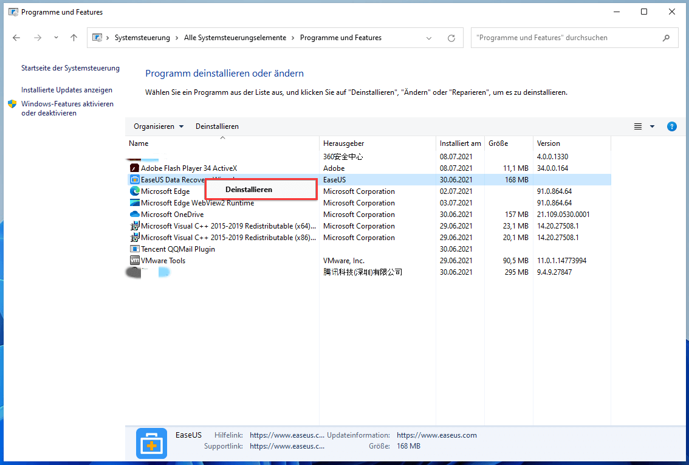Select Visual C++ 2015-2019 Redistributable (x86)
The width and height of the screenshot is (689, 465).
[368, 237]
